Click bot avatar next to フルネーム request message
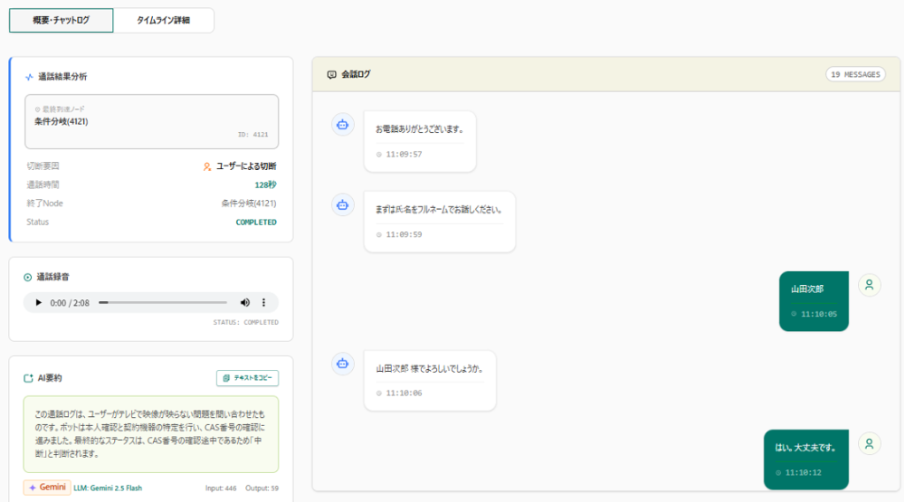The height and width of the screenshot is (502, 905). (342, 204)
